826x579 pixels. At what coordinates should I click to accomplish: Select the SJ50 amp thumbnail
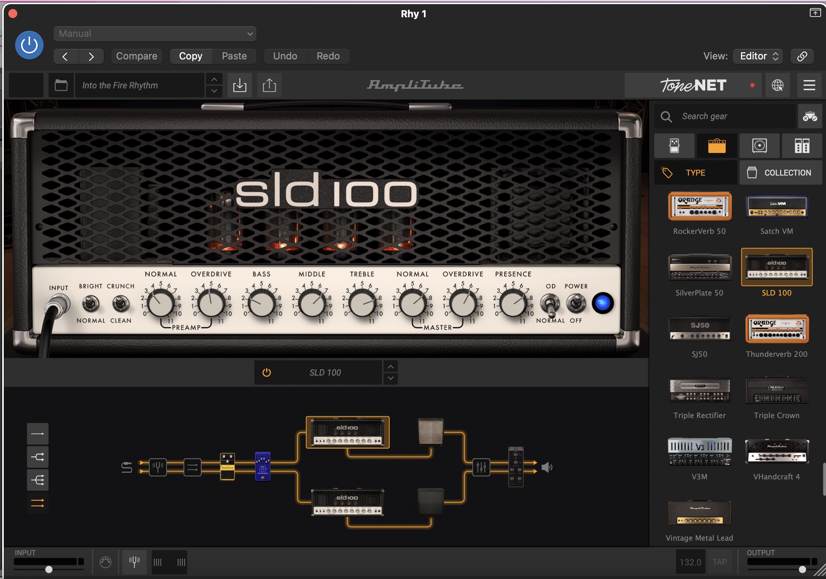pos(700,329)
